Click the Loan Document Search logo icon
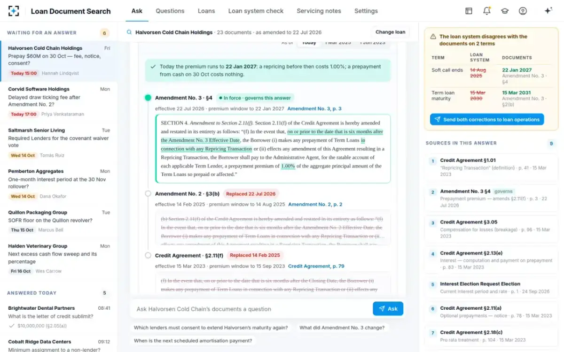 (x=14, y=11)
